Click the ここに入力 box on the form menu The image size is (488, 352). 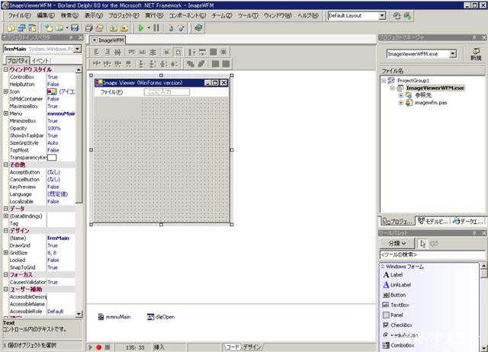coord(166,92)
